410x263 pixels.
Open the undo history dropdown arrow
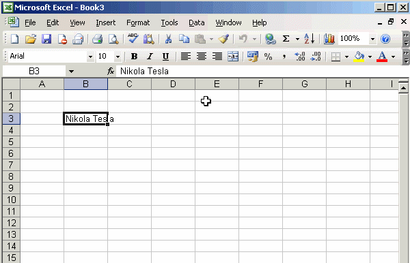[x=254, y=40]
